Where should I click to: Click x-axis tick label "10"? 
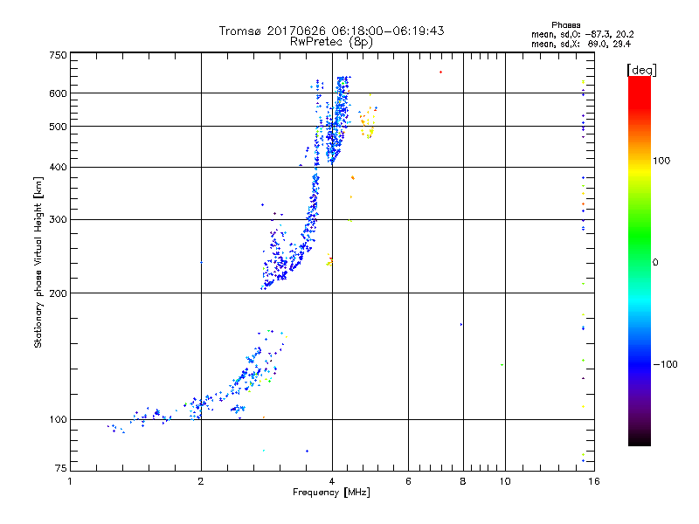tap(505, 481)
